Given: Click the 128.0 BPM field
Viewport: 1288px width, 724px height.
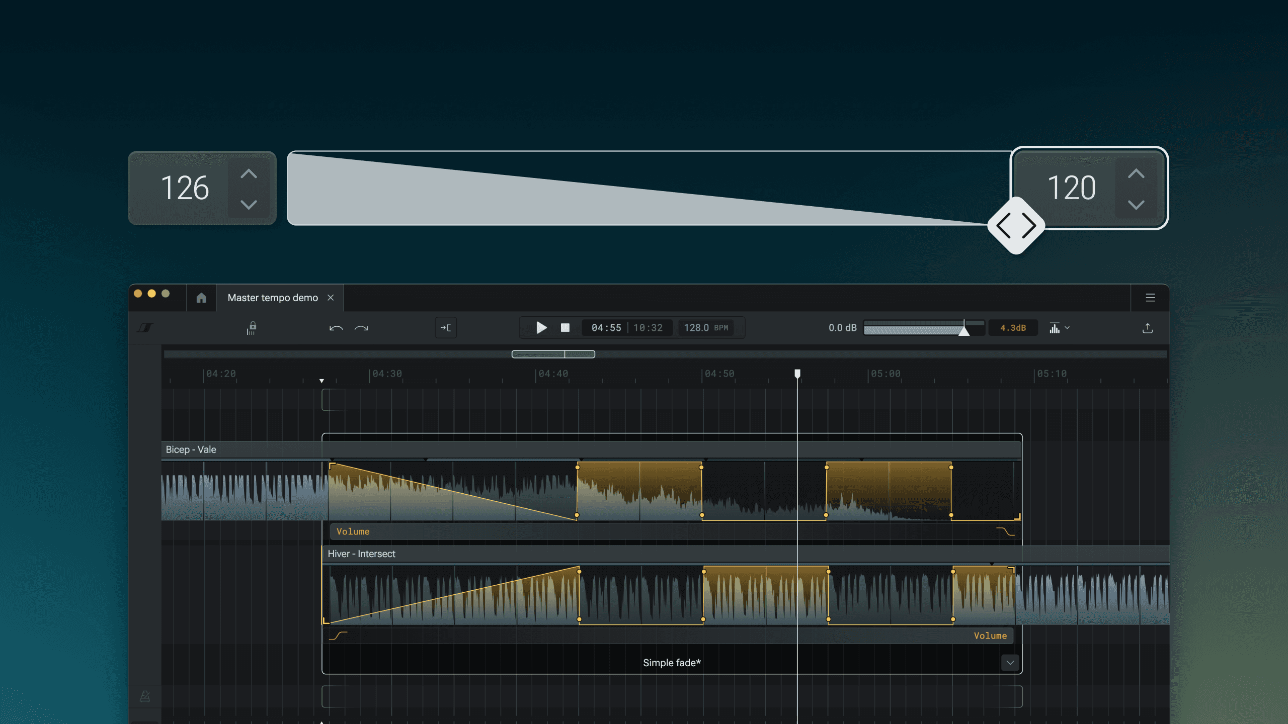Looking at the screenshot, I should pyautogui.click(x=705, y=328).
